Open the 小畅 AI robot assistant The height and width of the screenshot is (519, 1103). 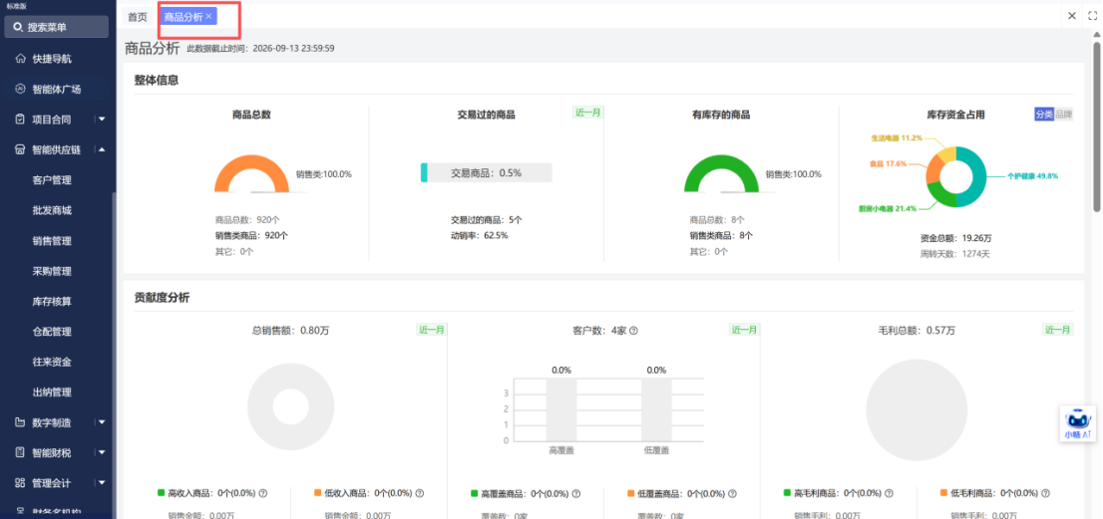pyautogui.click(x=1078, y=424)
